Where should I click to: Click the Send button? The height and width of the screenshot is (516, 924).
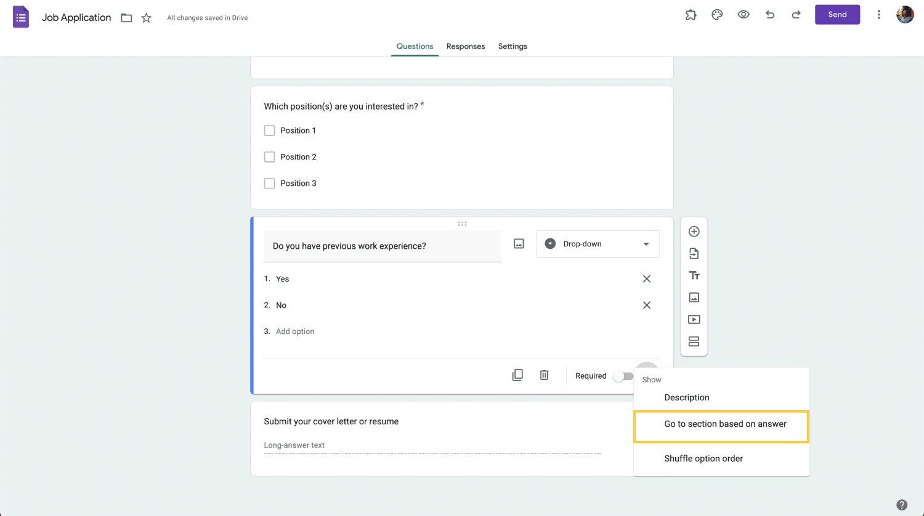(x=837, y=15)
